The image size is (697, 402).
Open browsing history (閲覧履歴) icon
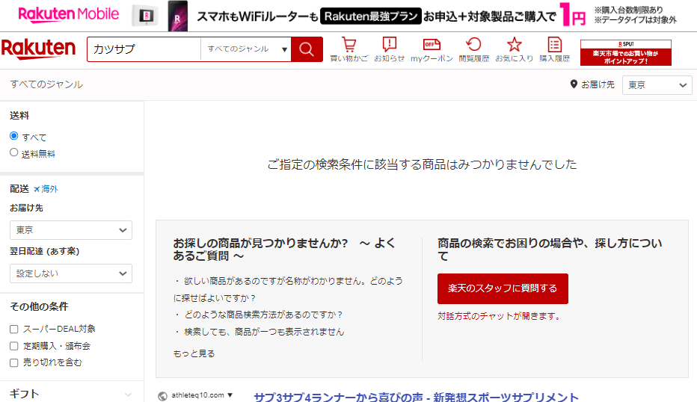coord(474,49)
